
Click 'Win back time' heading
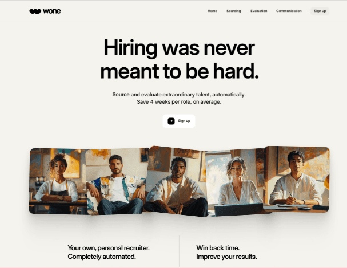(x=218, y=248)
